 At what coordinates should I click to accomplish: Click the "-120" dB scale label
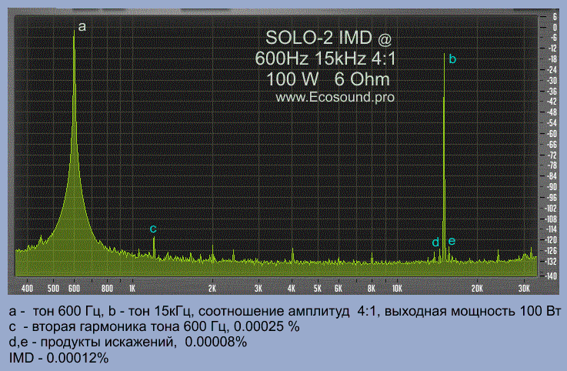pyautogui.click(x=551, y=240)
